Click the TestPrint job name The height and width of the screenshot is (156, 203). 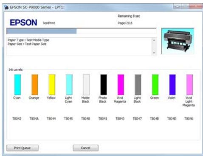pos(49,23)
